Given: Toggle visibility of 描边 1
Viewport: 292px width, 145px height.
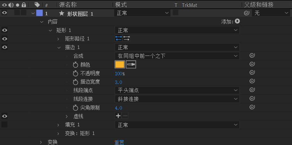Looking at the screenshot, I should click(x=5, y=47).
